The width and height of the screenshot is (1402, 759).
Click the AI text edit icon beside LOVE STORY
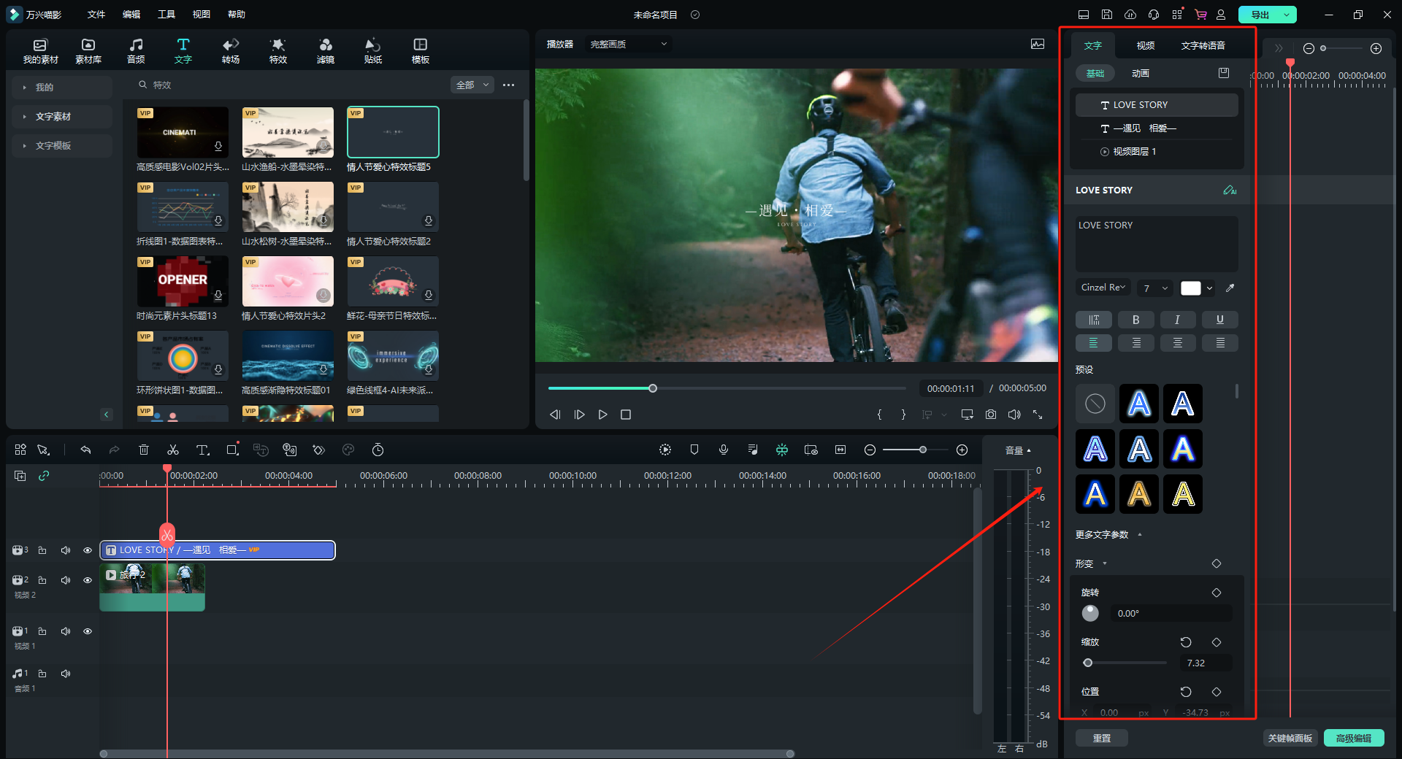pos(1230,190)
